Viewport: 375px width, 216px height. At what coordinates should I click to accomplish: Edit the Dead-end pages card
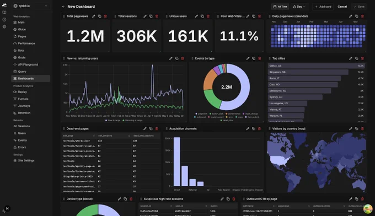(x=145, y=128)
